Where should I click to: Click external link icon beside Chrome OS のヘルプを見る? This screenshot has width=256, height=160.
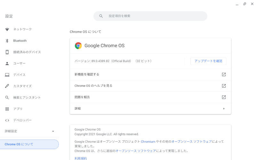(224, 86)
